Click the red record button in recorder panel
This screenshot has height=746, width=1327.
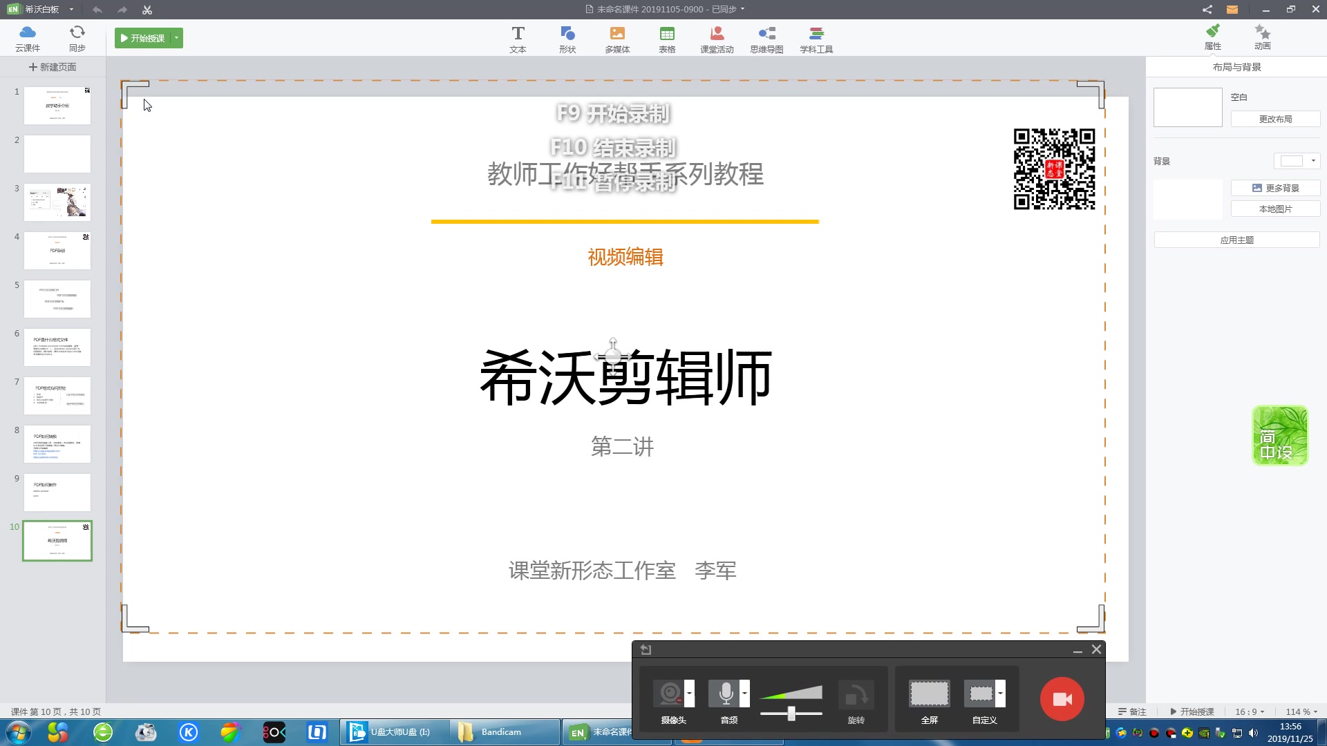(1062, 699)
